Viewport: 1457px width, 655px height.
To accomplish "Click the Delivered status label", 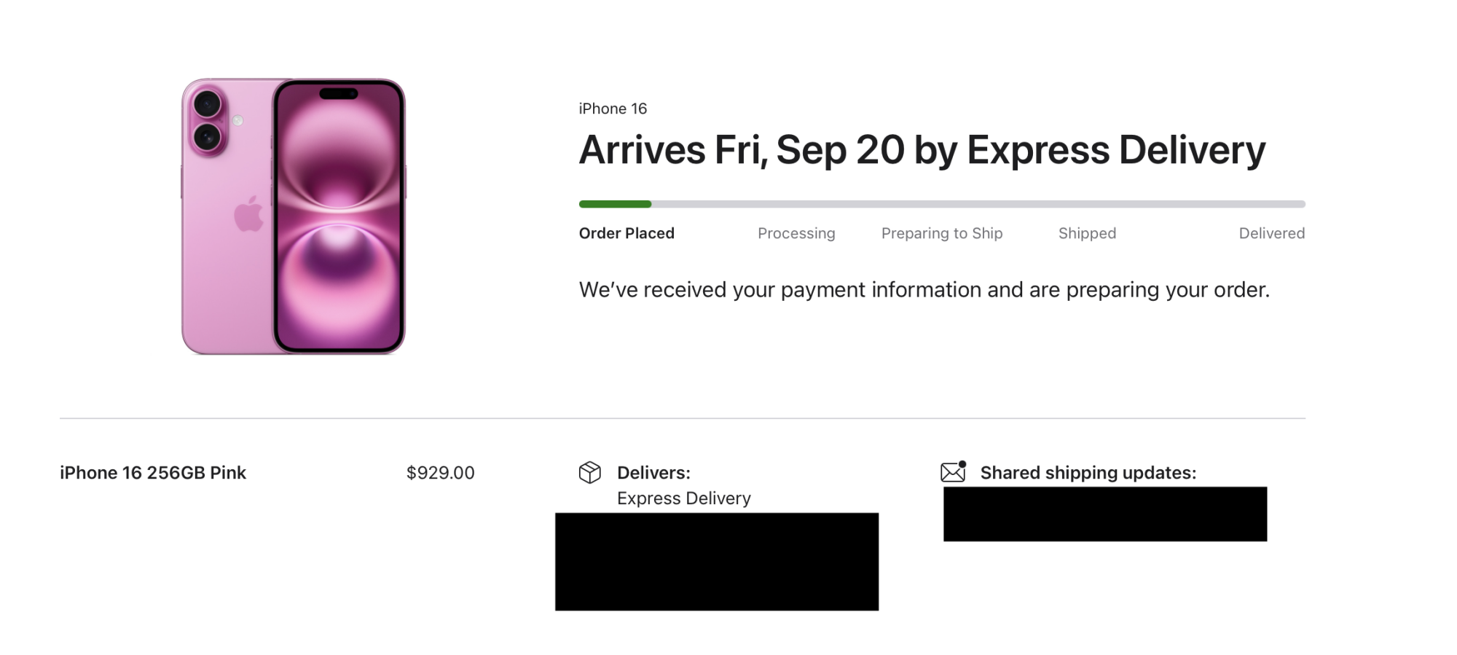I will [x=1272, y=233].
